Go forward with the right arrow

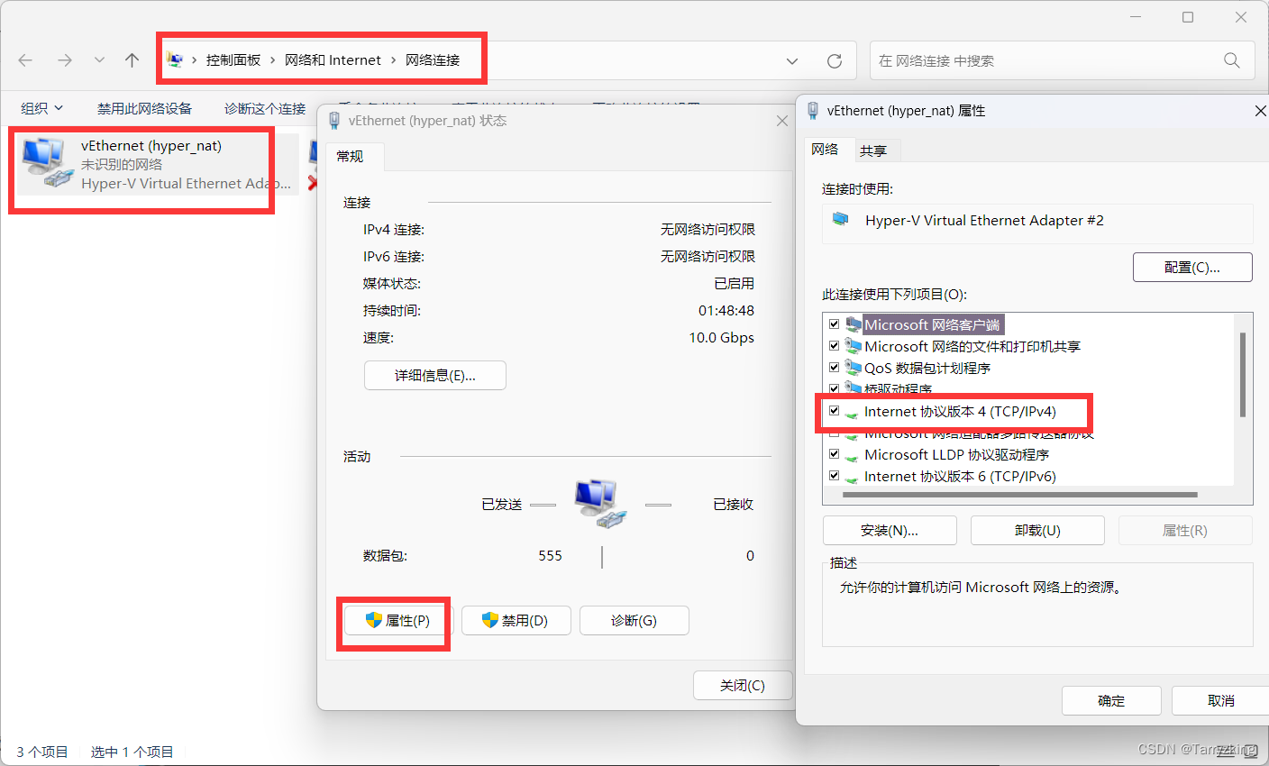pyautogui.click(x=64, y=60)
